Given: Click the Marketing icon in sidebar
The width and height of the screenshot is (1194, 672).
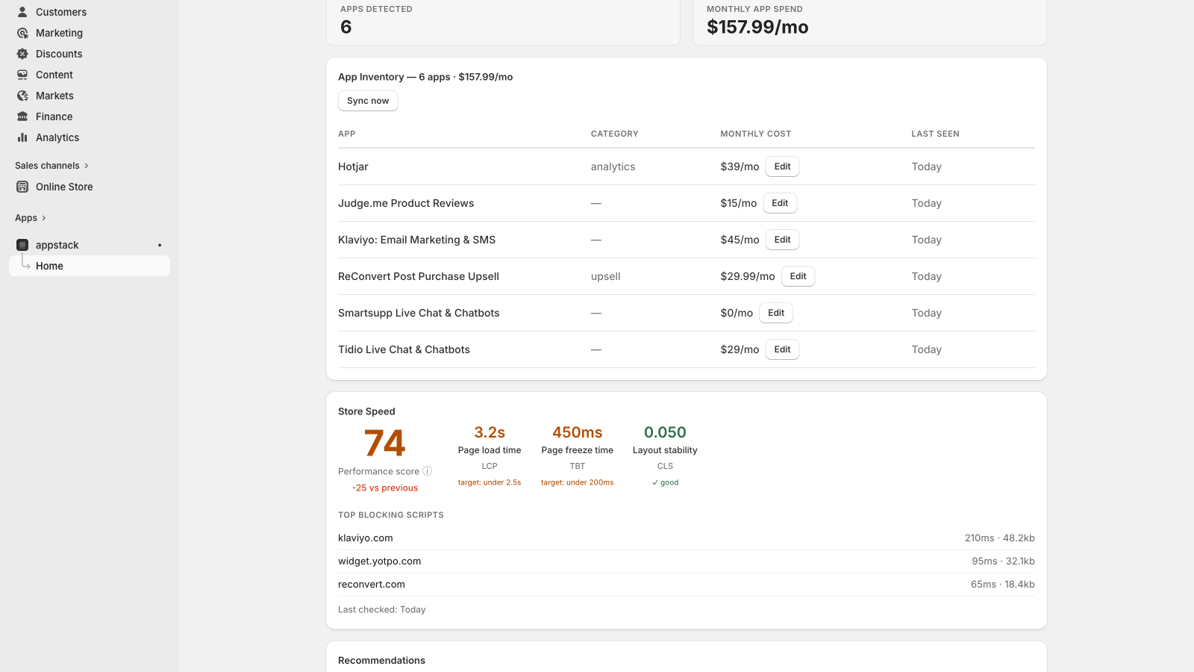Looking at the screenshot, I should pyautogui.click(x=22, y=33).
